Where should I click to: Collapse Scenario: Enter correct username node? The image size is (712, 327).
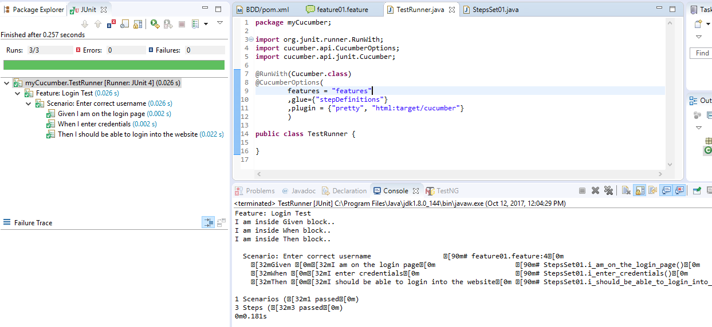tap(29, 103)
